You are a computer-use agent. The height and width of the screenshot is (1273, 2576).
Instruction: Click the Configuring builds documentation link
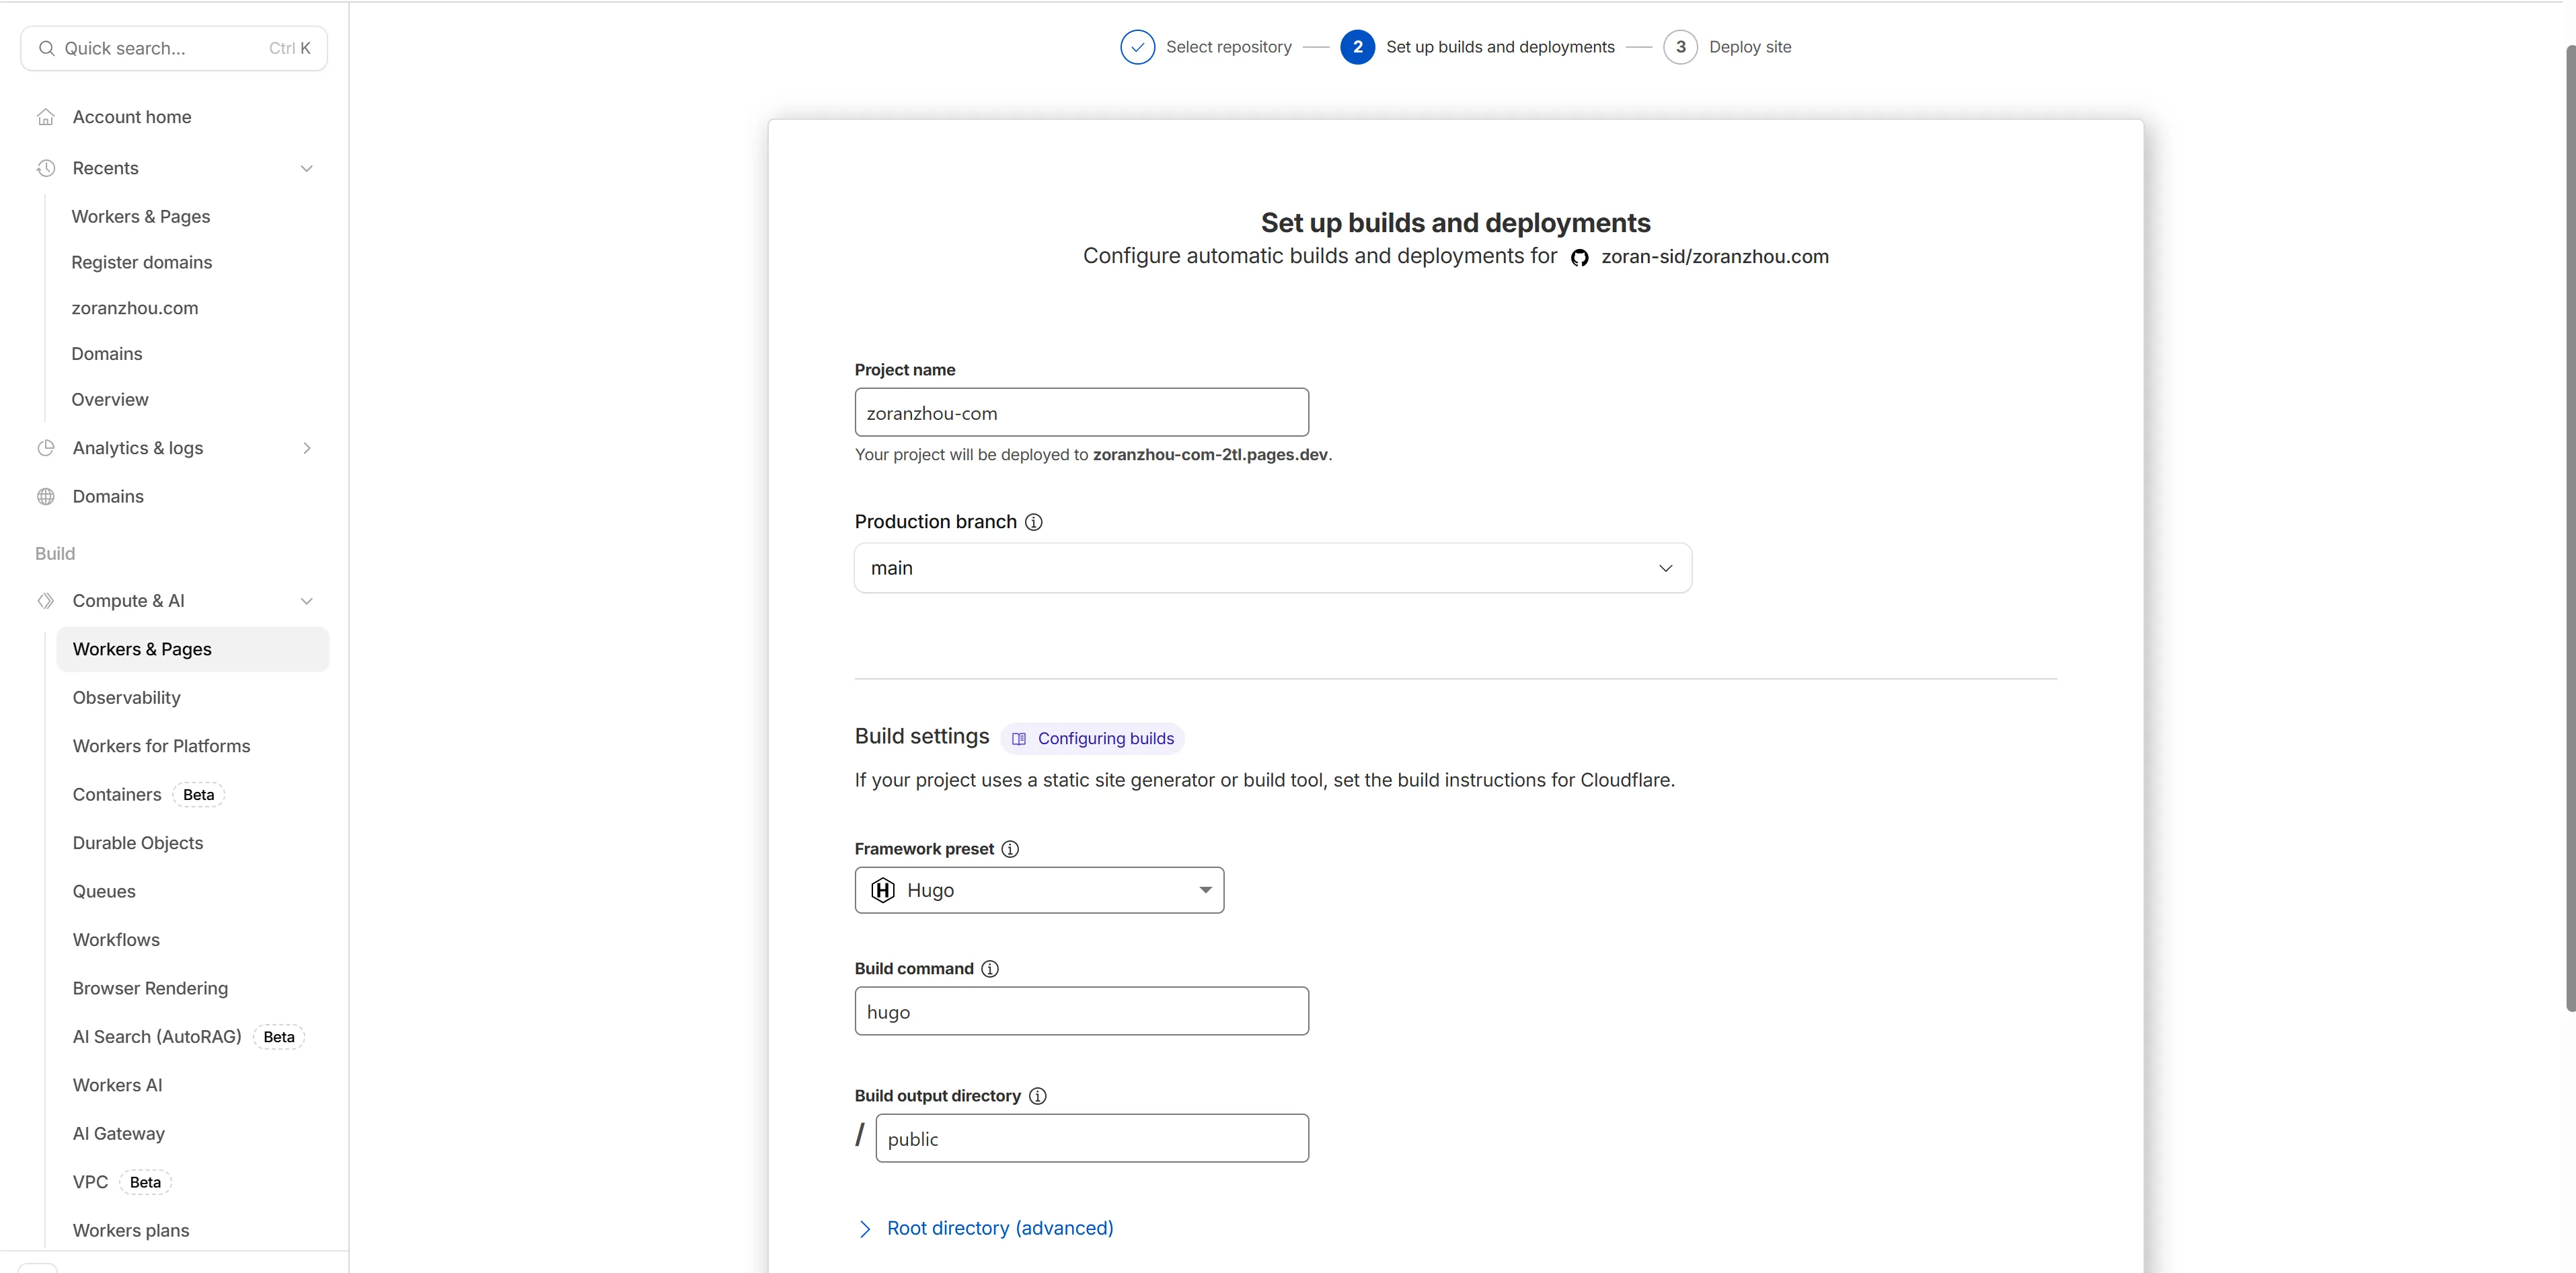[x=1093, y=739]
